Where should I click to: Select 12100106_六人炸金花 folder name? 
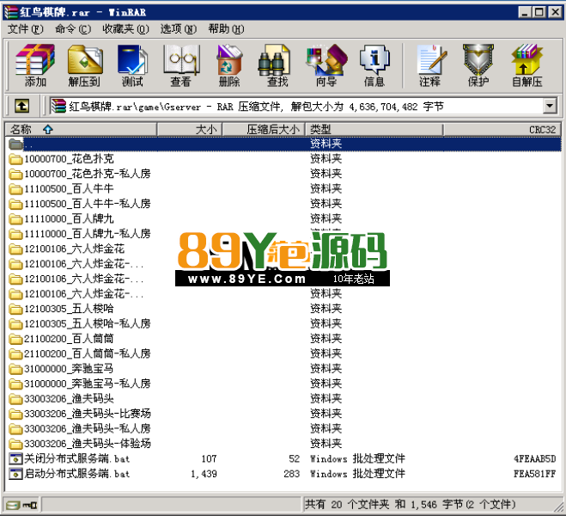click(x=75, y=249)
